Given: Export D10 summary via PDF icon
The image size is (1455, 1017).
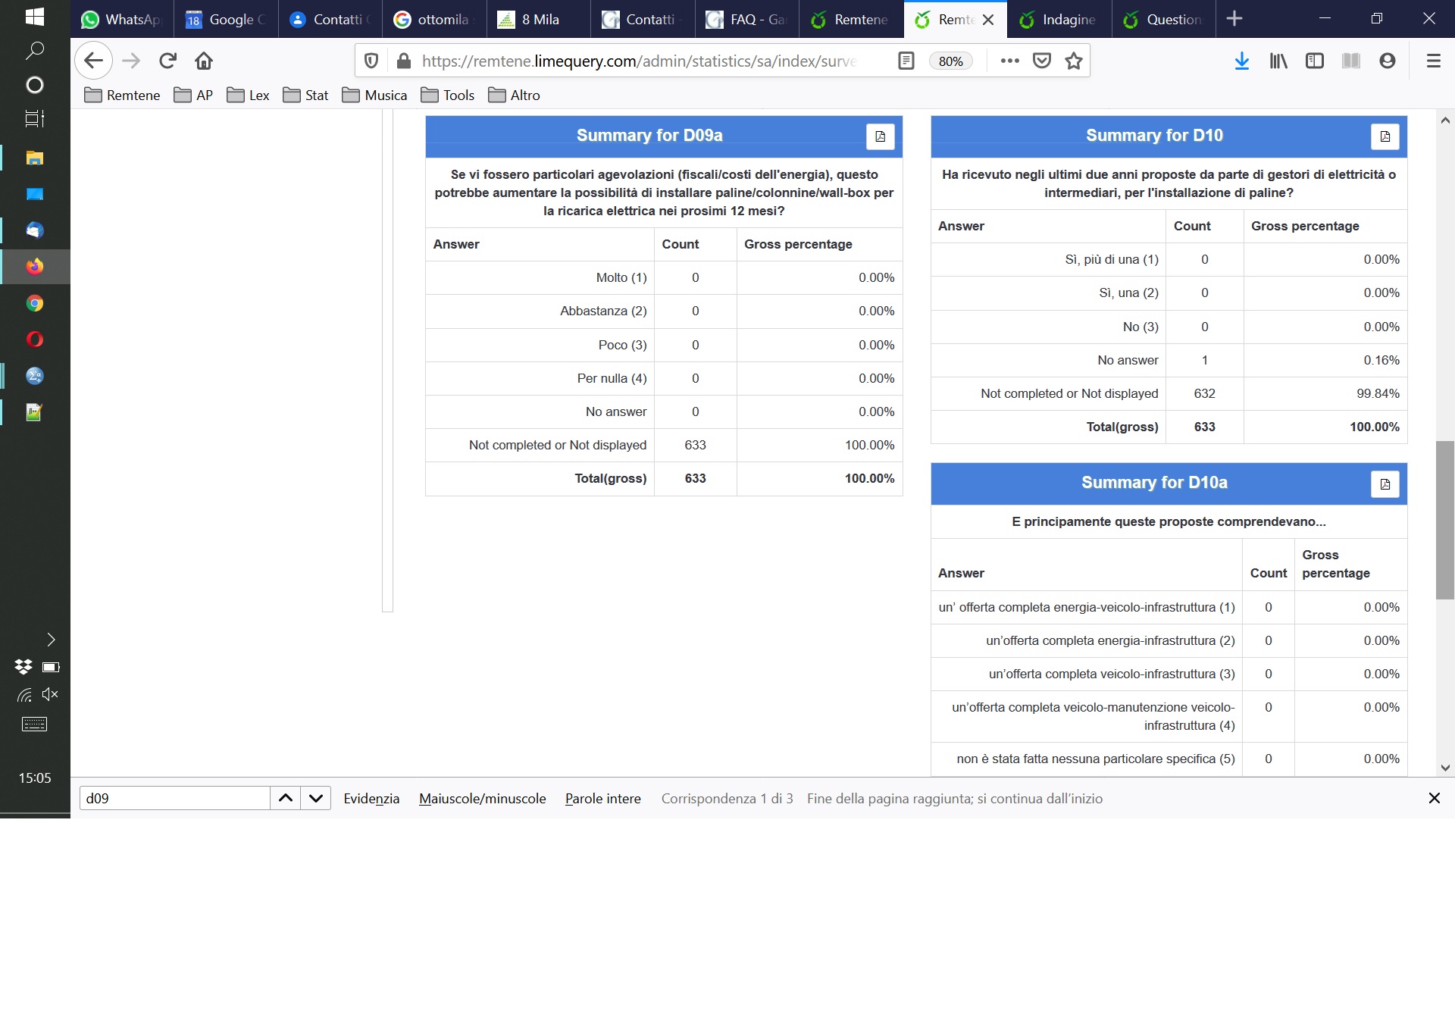Looking at the screenshot, I should 1385,136.
